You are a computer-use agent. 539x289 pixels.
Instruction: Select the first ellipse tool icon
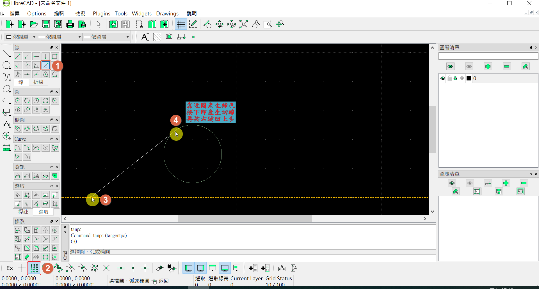[18, 129]
